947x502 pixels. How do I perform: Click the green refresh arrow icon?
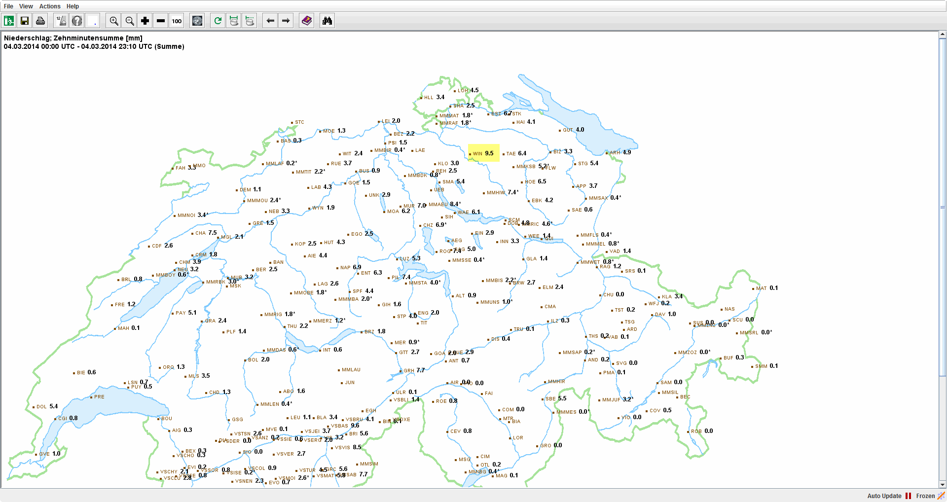point(218,21)
